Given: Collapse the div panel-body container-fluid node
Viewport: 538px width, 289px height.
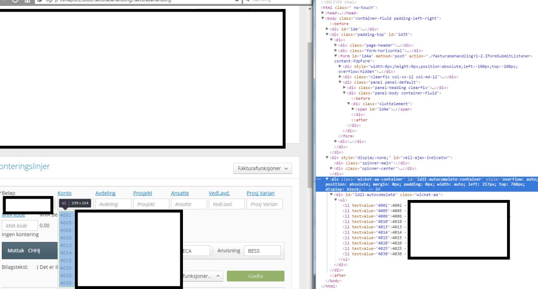Looking at the screenshot, I should [345, 93].
